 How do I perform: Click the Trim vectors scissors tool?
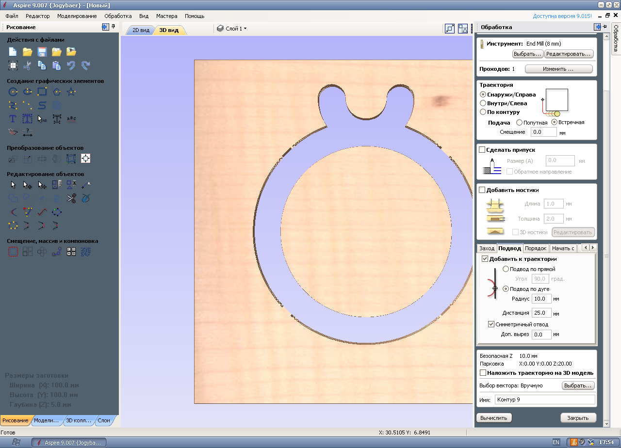coord(71,198)
